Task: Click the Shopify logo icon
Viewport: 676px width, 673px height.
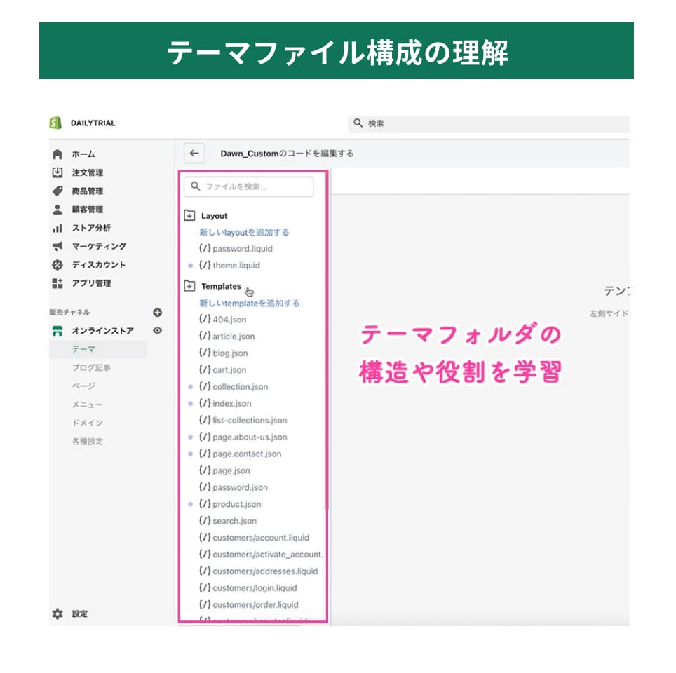Action: click(x=56, y=123)
